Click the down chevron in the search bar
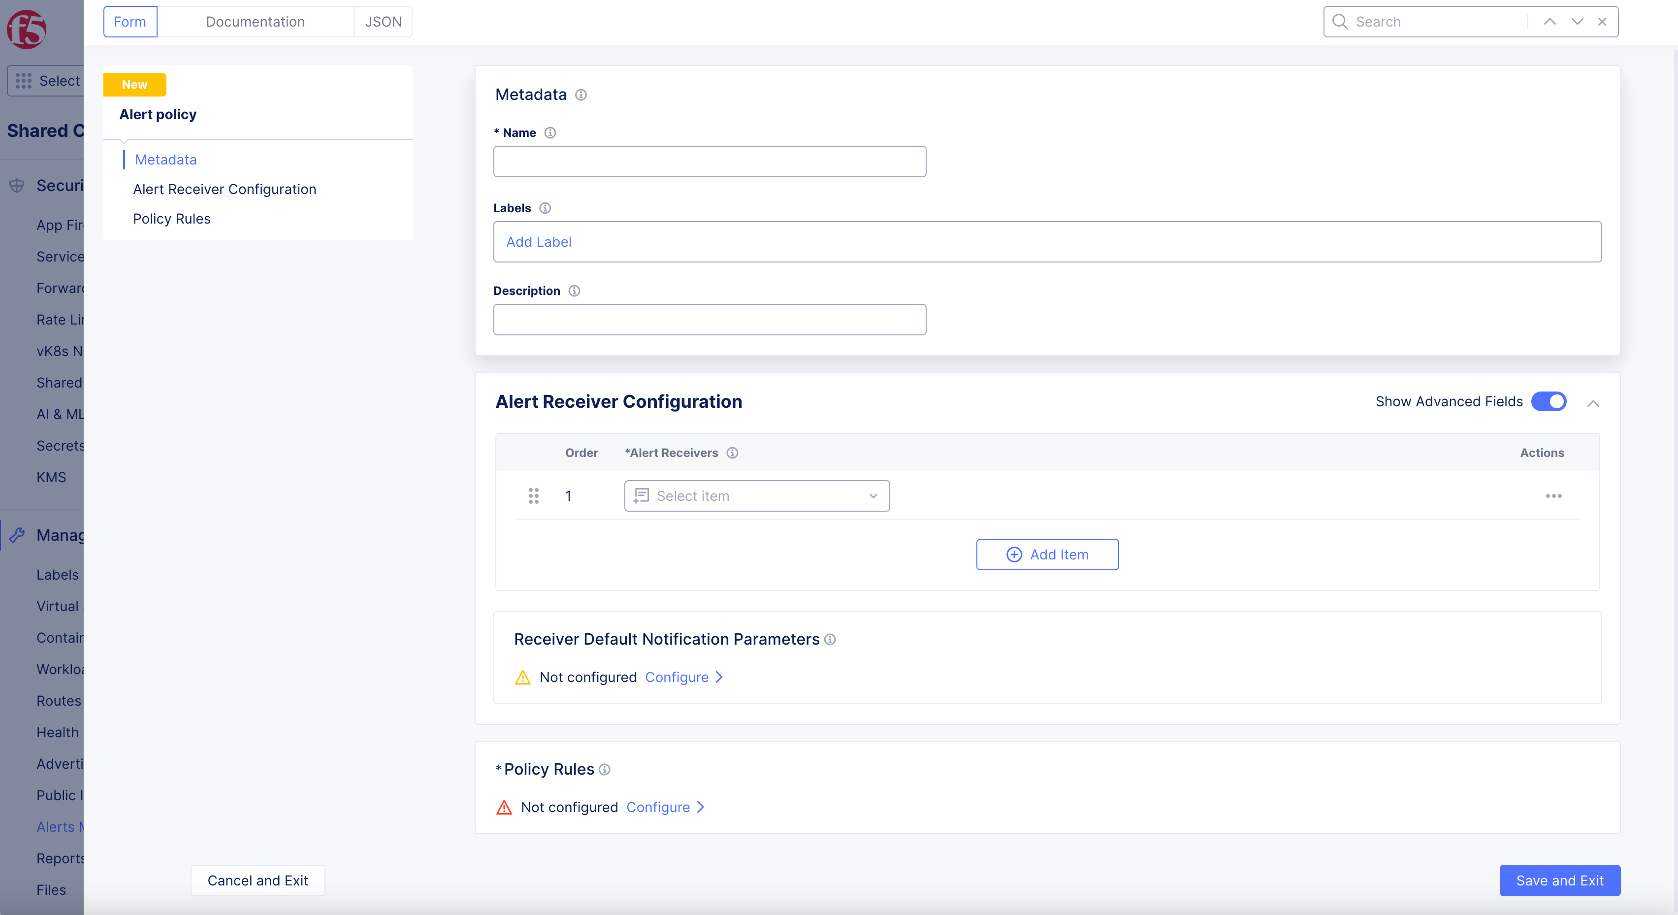The image size is (1678, 915). [1577, 22]
